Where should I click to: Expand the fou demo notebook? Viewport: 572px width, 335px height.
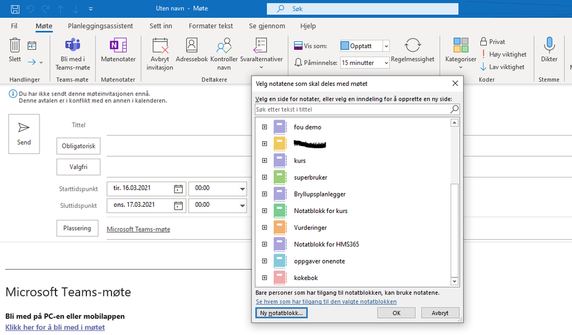click(265, 127)
